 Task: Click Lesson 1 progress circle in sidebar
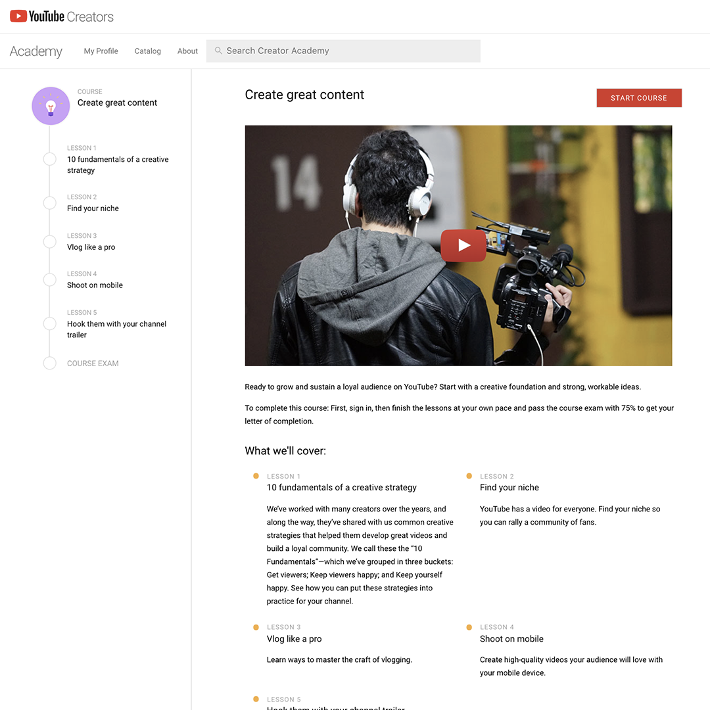tap(49, 159)
